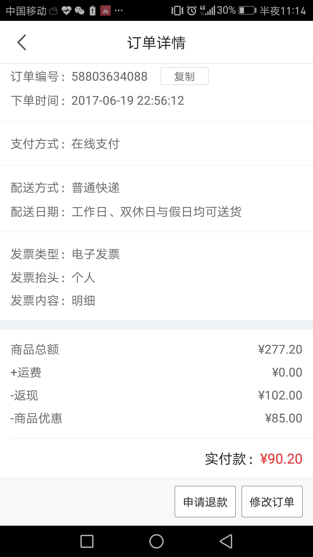Tap the Android back triangle button
Screen dimensions: 313x557
(226, 541)
